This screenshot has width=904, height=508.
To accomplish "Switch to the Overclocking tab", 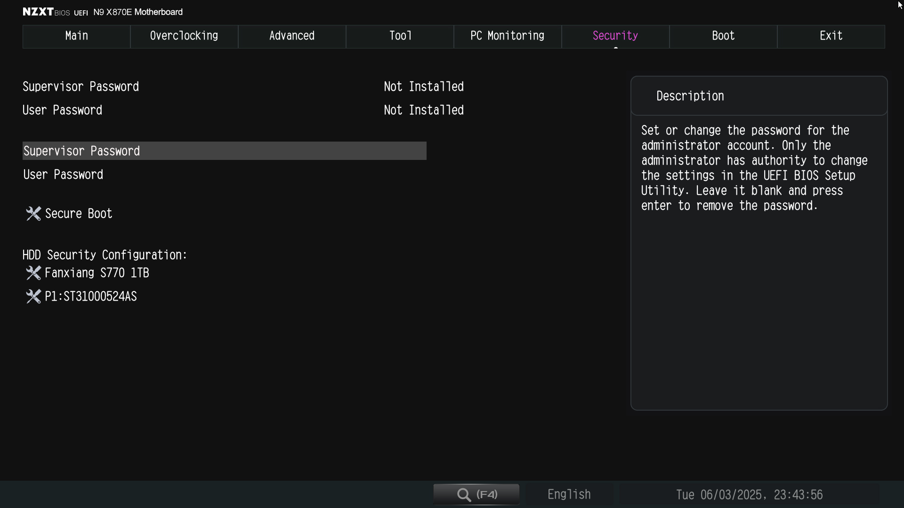I will 184,36.
